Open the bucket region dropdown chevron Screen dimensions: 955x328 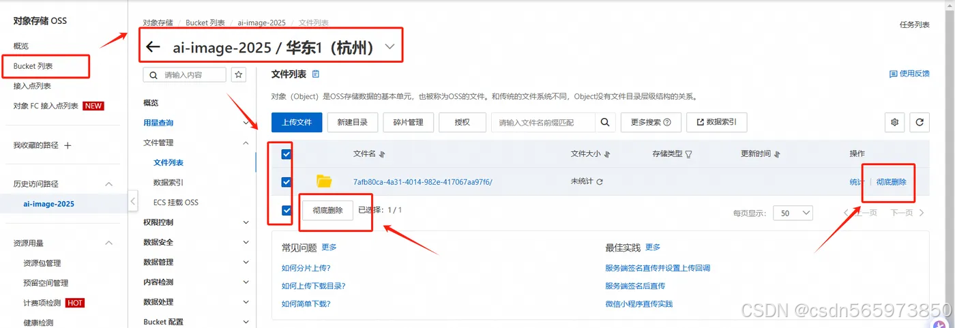[x=390, y=47]
